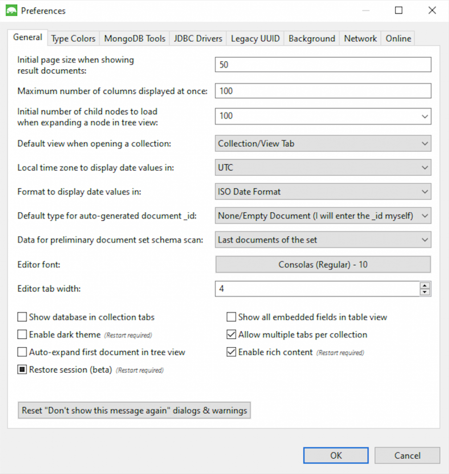Open the Network tab

(x=361, y=38)
